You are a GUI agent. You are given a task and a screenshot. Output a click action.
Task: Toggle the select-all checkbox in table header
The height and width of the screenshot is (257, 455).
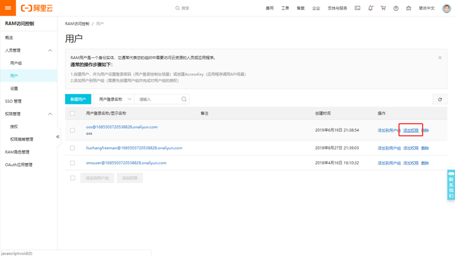(x=73, y=113)
